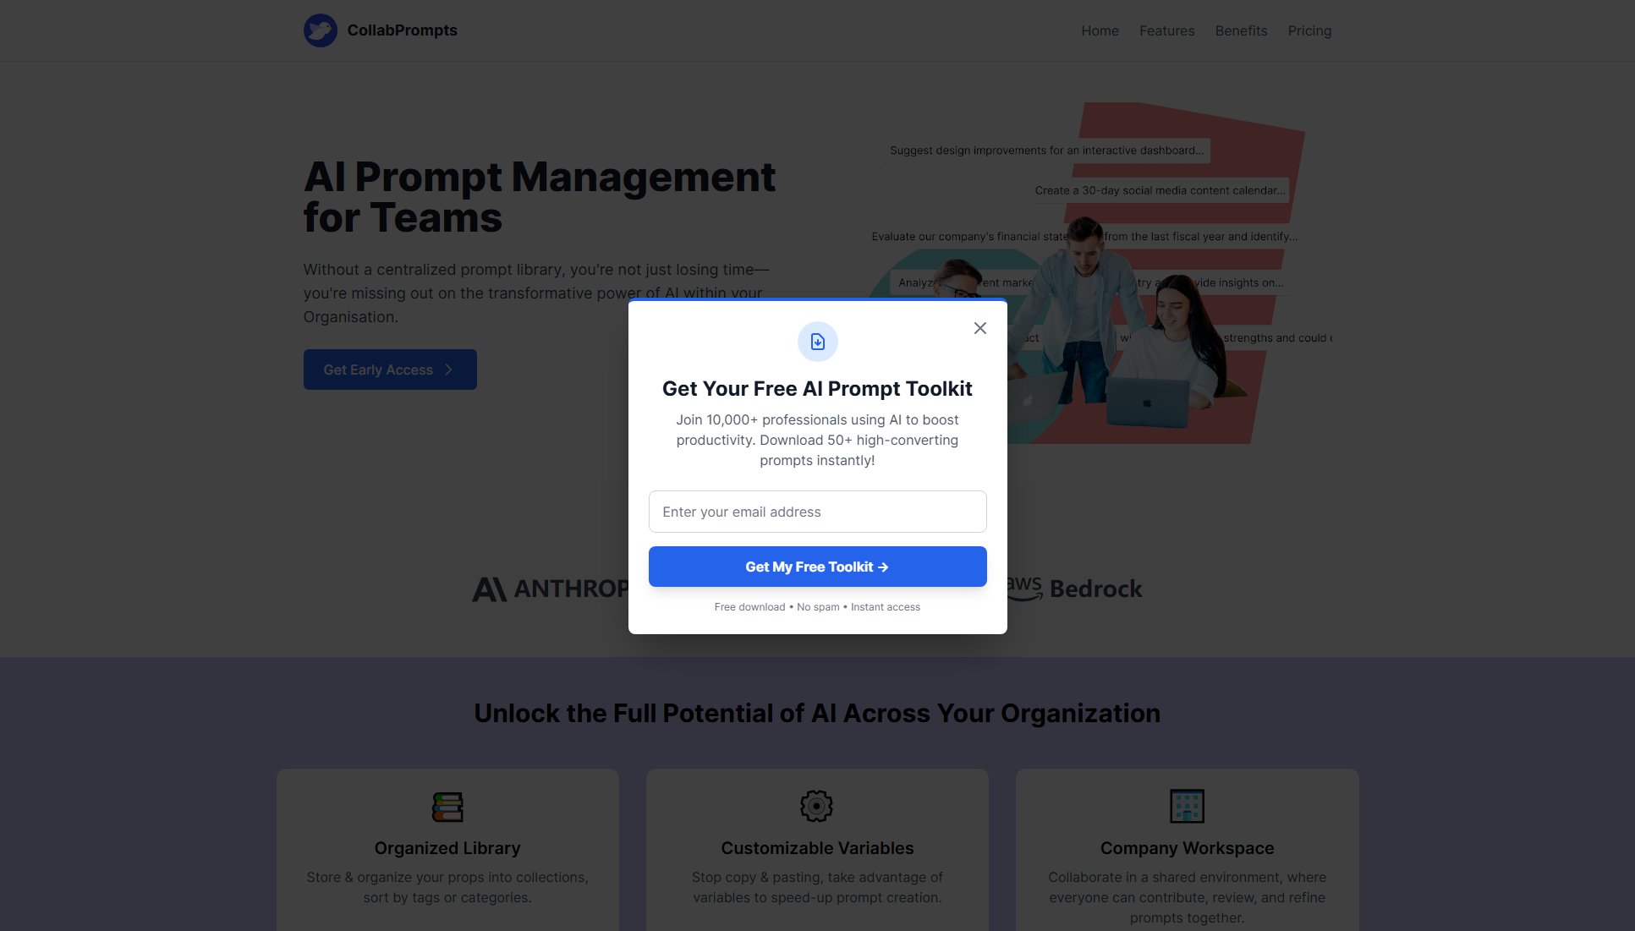
Task: Click the chevron arrow on Get Early Access
Action: pyautogui.click(x=448, y=370)
